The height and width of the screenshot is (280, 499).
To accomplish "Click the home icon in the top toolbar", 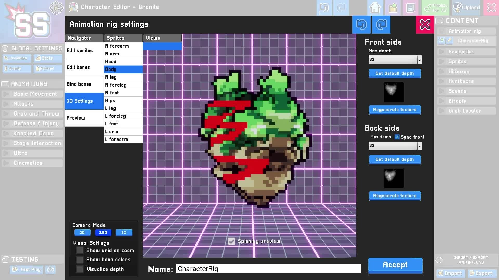I will pyautogui.click(x=375, y=8).
